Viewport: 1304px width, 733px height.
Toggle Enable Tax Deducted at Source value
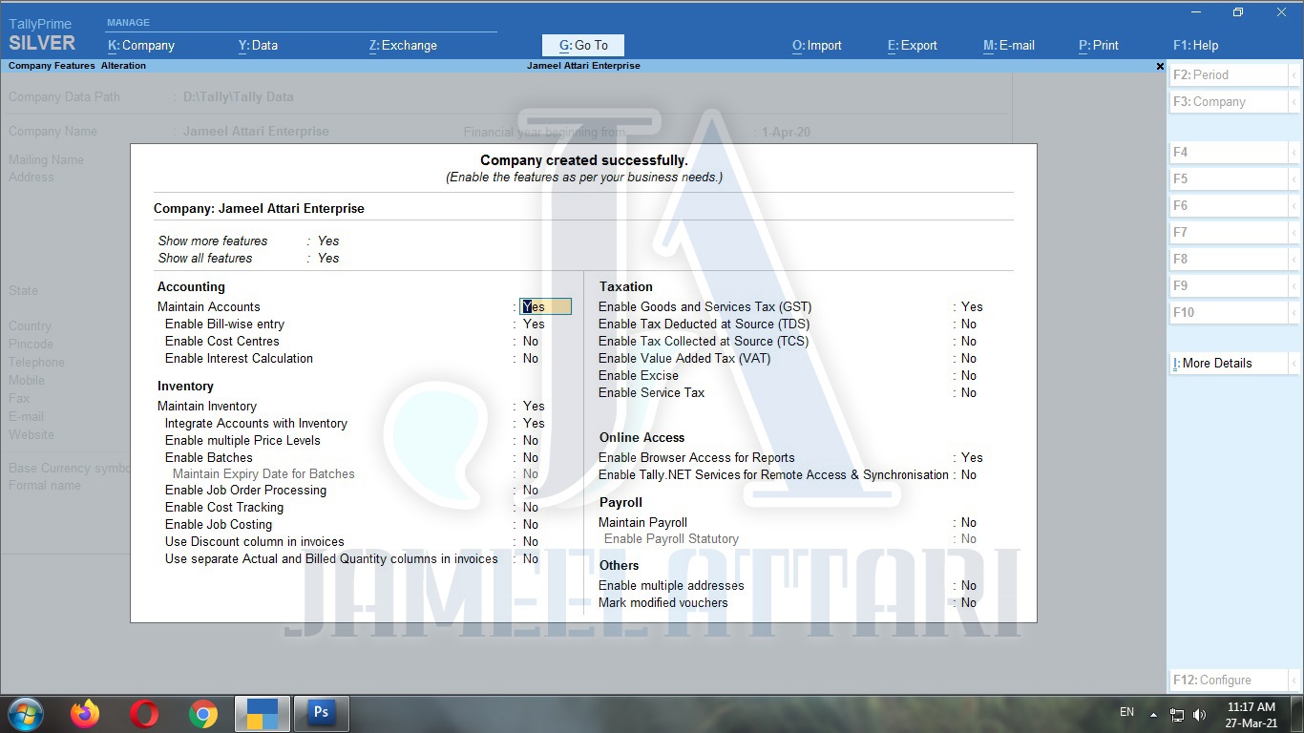pos(969,324)
